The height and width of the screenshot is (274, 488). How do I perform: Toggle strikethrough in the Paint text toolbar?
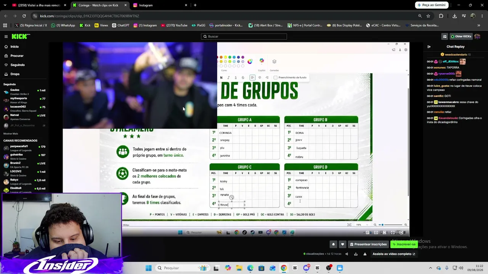coord(243,78)
